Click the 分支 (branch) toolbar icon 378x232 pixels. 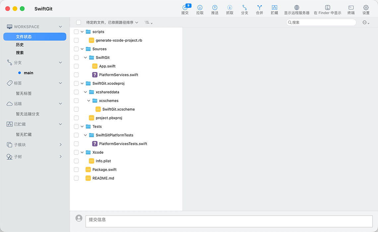pos(245,8)
